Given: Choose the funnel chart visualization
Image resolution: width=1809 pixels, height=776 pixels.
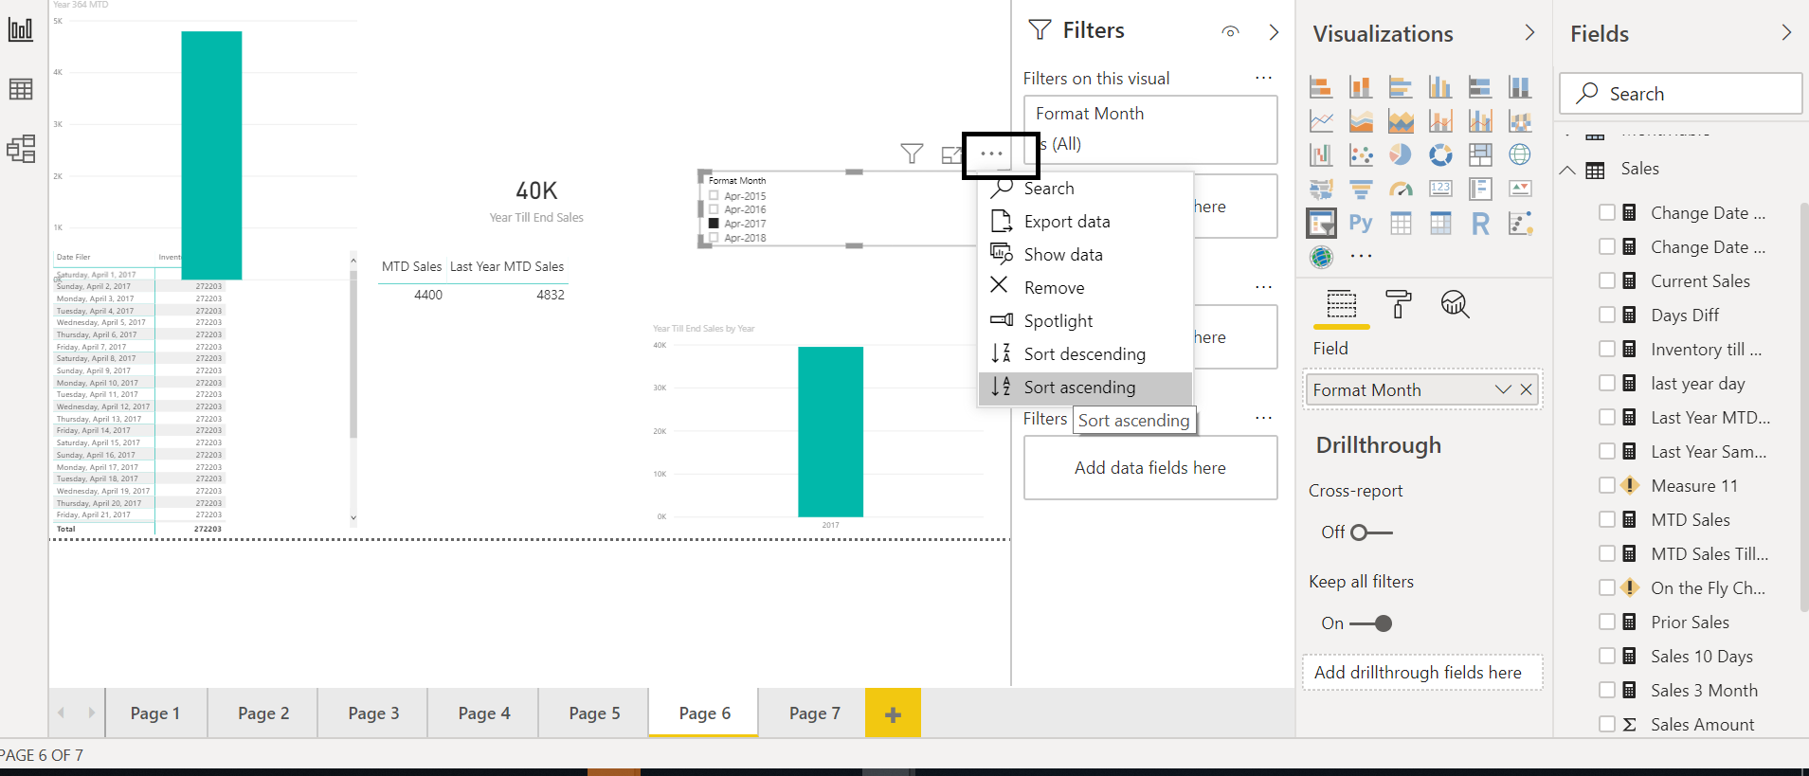Looking at the screenshot, I should [x=1361, y=189].
